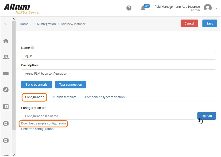Click Set credentials button
This screenshot has height=157, width=221.
pyautogui.click(x=37, y=85)
